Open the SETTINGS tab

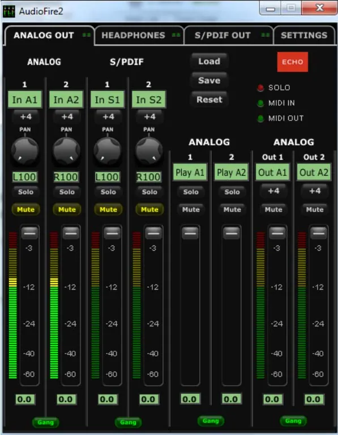click(304, 36)
